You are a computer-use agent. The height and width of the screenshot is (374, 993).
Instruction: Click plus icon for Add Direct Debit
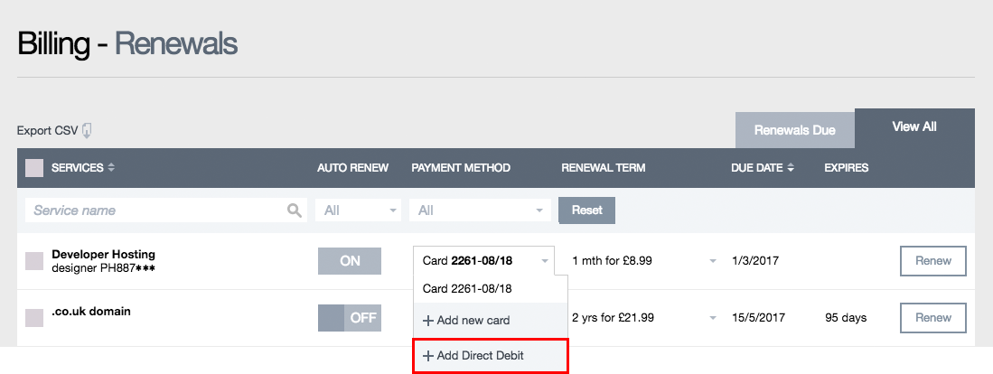pos(428,356)
